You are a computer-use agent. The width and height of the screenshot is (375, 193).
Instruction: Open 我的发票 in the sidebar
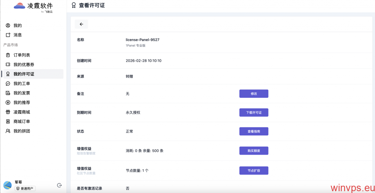click(x=22, y=93)
